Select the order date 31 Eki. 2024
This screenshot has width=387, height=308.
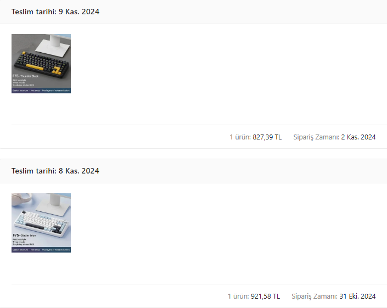[x=357, y=296]
